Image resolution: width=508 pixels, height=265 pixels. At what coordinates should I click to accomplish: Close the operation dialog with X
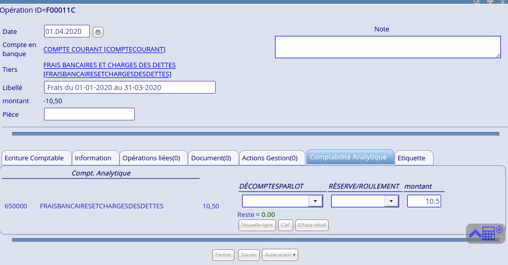click(502, 2)
